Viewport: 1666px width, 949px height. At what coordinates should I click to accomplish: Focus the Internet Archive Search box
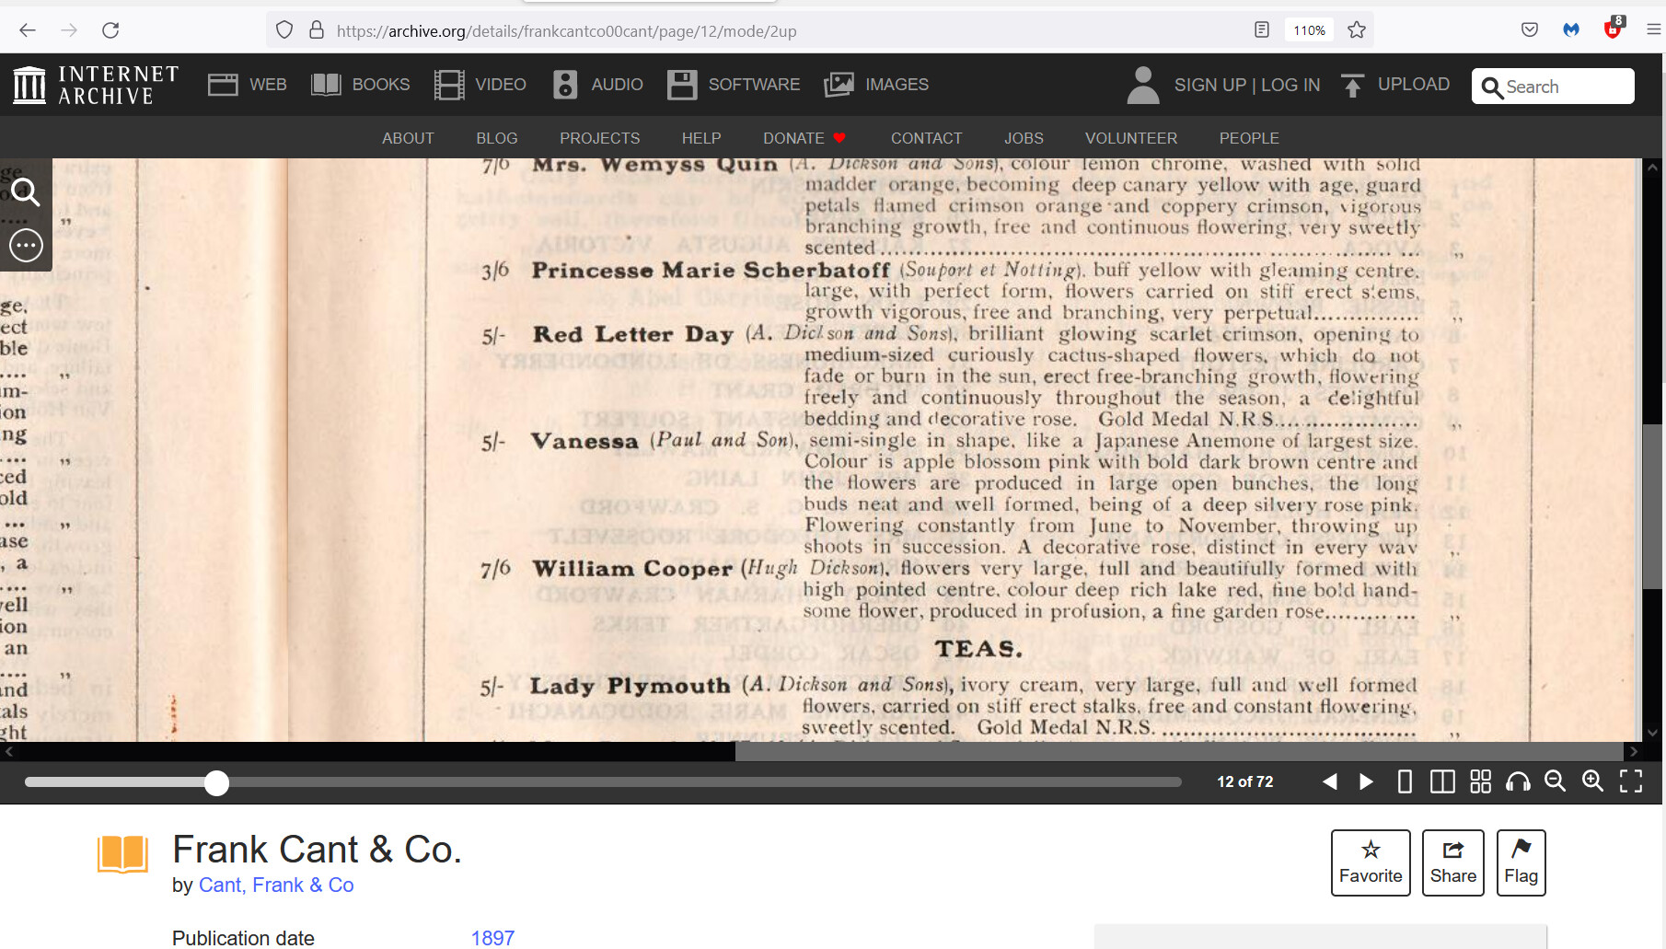click(1553, 87)
